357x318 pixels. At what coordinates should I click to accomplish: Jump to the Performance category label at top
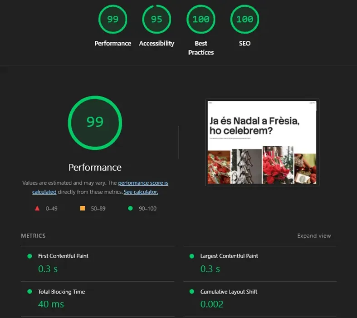(x=112, y=43)
